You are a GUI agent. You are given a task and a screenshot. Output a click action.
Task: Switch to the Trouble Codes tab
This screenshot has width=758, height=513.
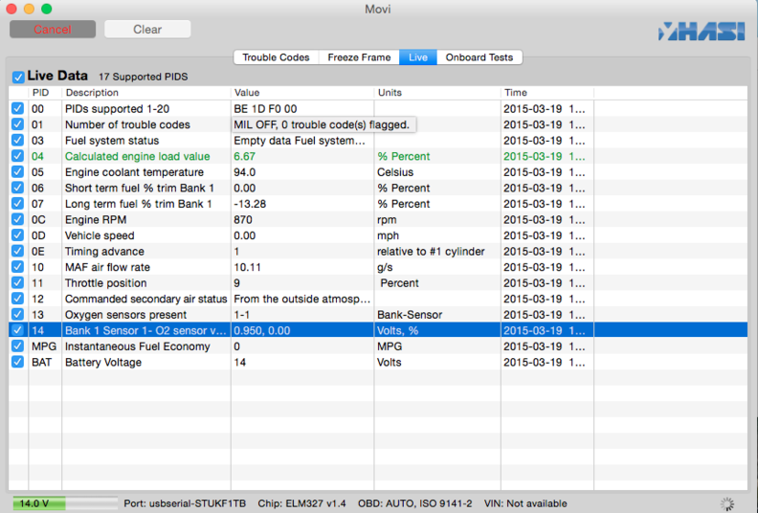point(276,57)
